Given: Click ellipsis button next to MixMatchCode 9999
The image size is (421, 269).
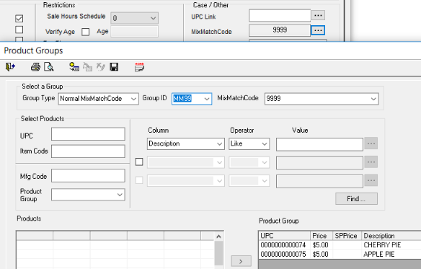Looking at the screenshot, I should (x=318, y=30).
